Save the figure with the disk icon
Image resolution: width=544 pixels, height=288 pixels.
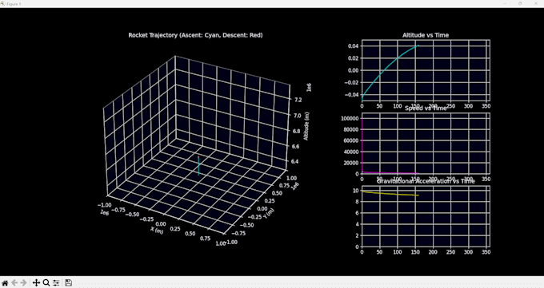68,282
